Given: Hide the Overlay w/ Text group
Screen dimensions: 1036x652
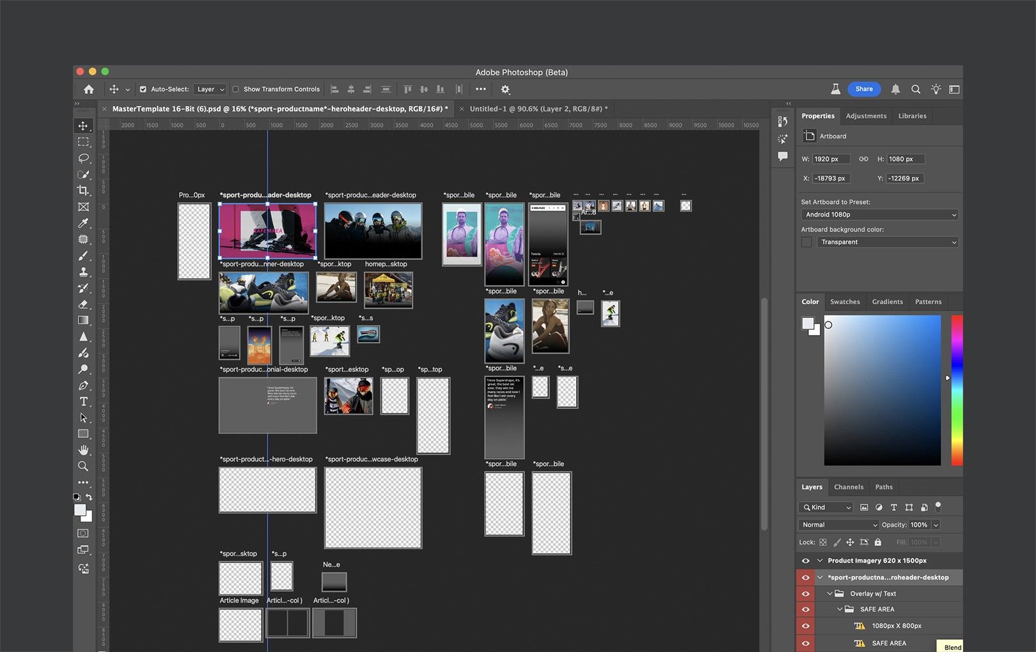Looking at the screenshot, I should coord(806,593).
